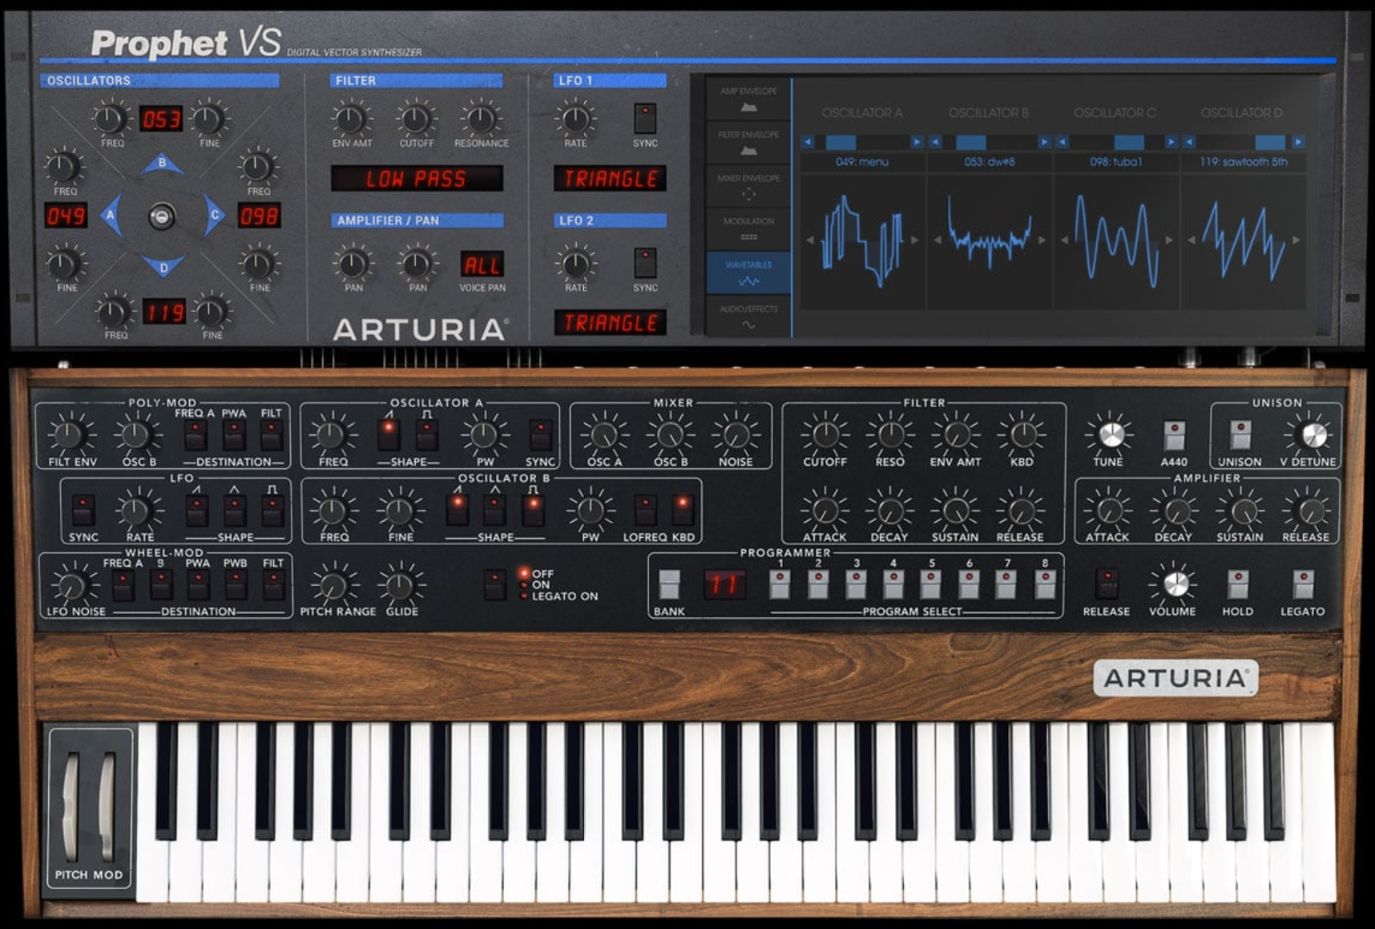Click the joystick B arrow

click(x=162, y=164)
